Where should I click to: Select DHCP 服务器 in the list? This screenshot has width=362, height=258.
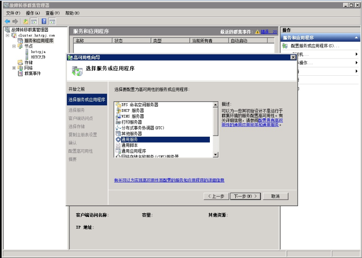[133, 110]
